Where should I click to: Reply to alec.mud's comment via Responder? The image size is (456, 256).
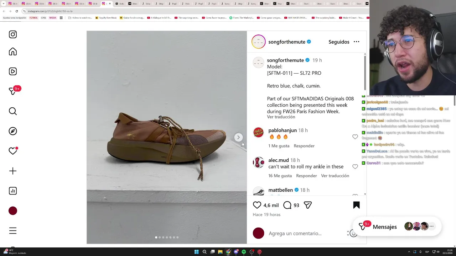pyautogui.click(x=306, y=176)
